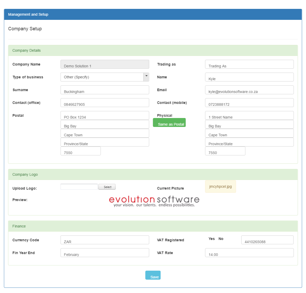Edit the Currency Code field ZAR

click(105, 240)
